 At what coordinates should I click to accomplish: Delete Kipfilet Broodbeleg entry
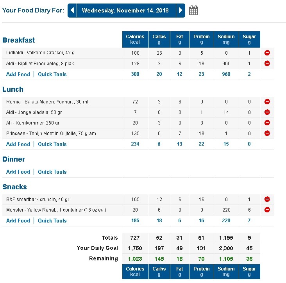pyautogui.click(x=267, y=63)
